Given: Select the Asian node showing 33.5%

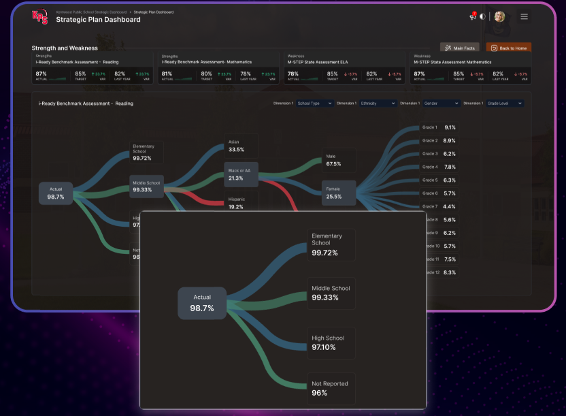Looking at the screenshot, I should click(241, 146).
